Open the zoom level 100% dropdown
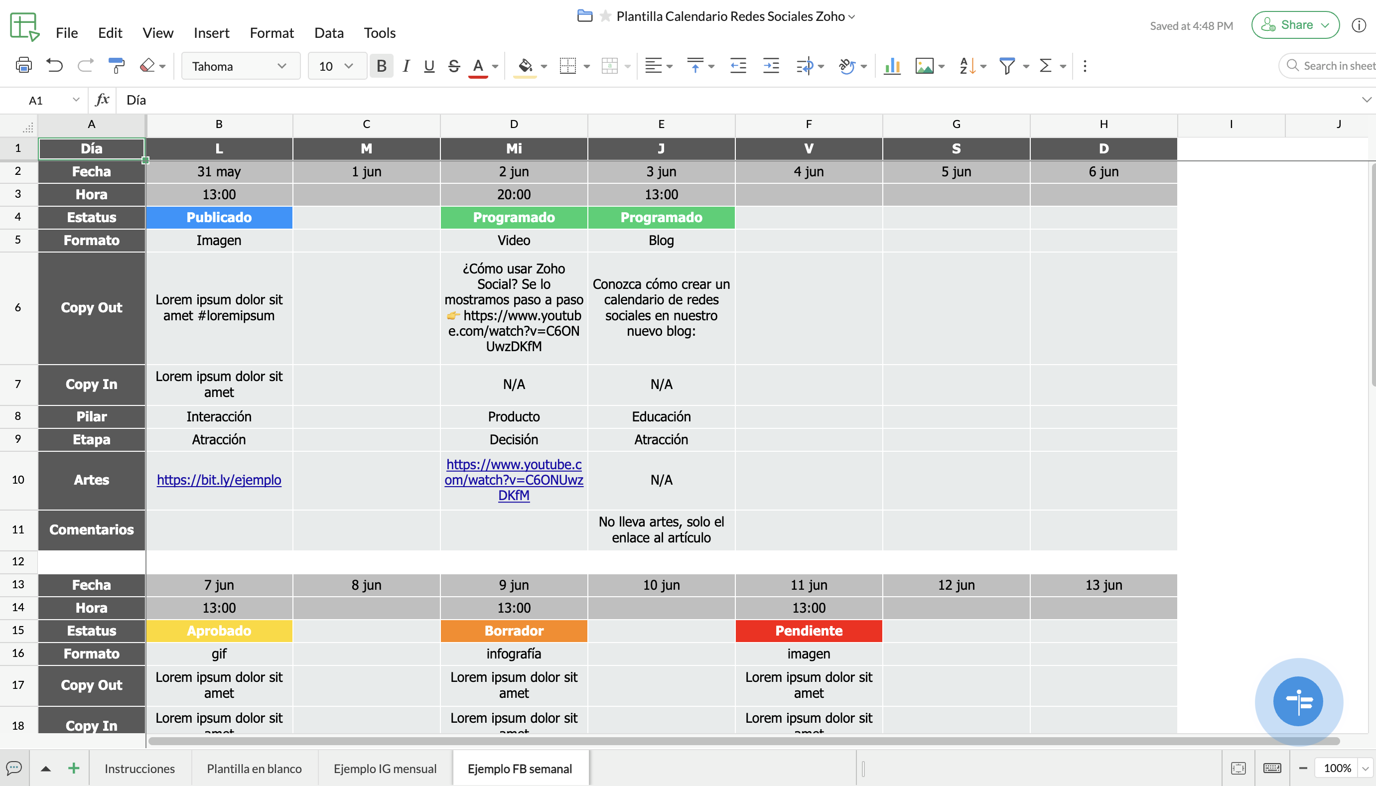Viewport: 1376px width, 786px height. pyautogui.click(x=1366, y=768)
